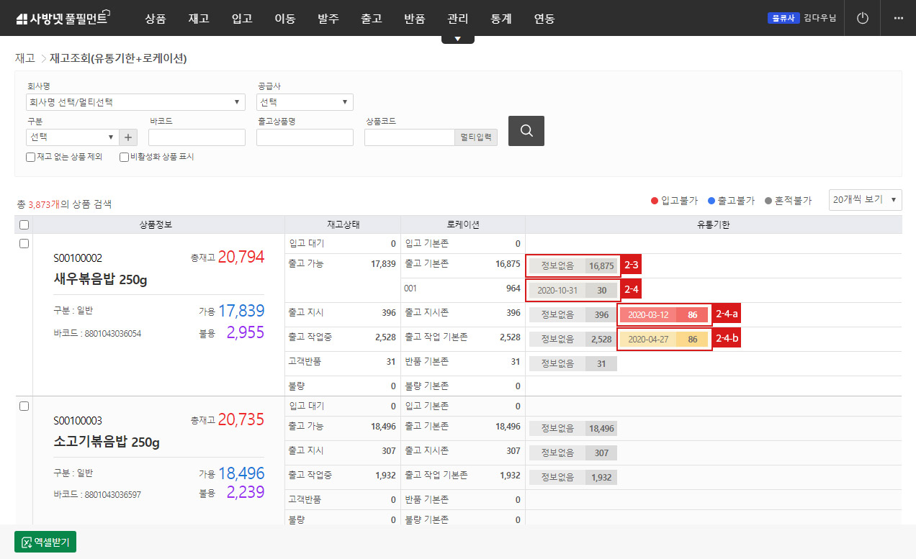Click the power logout icon
This screenshot has height=559, width=916.
point(862,18)
